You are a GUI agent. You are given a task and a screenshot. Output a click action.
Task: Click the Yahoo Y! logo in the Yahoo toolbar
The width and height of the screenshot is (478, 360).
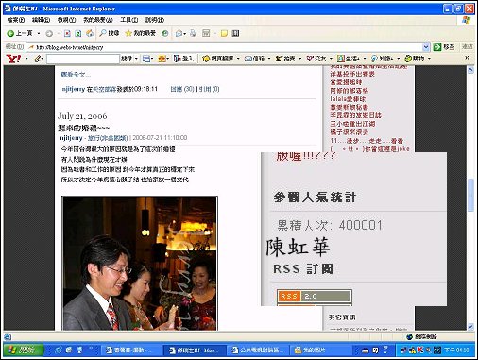[x=13, y=59]
